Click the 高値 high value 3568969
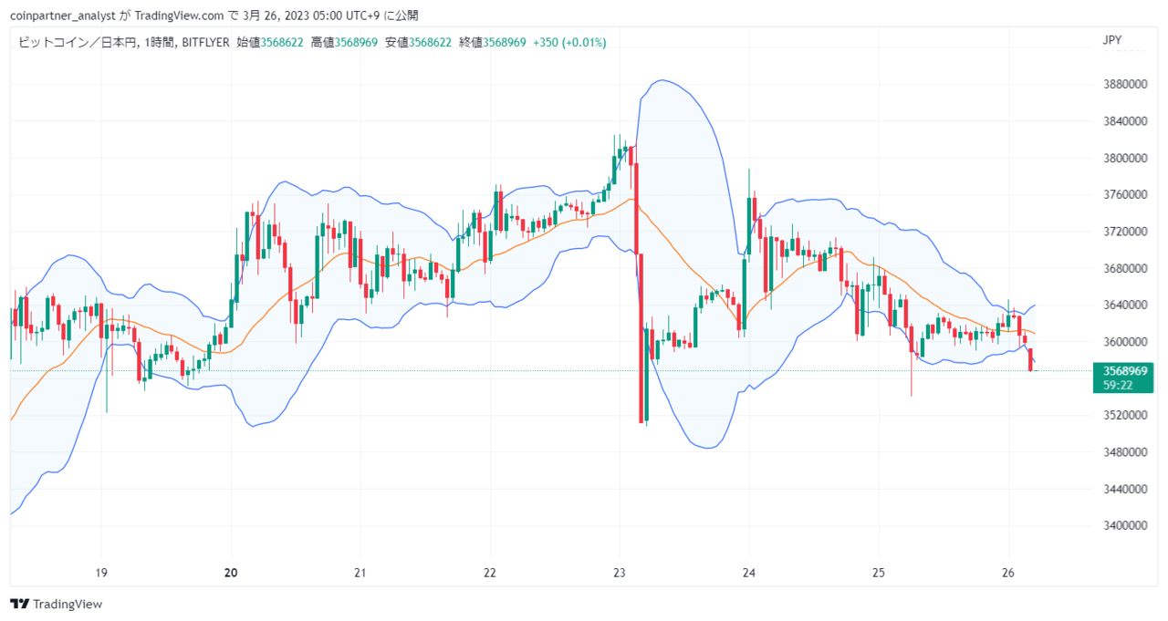Viewport: 1168px width, 621px height. pyautogui.click(x=357, y=42)
